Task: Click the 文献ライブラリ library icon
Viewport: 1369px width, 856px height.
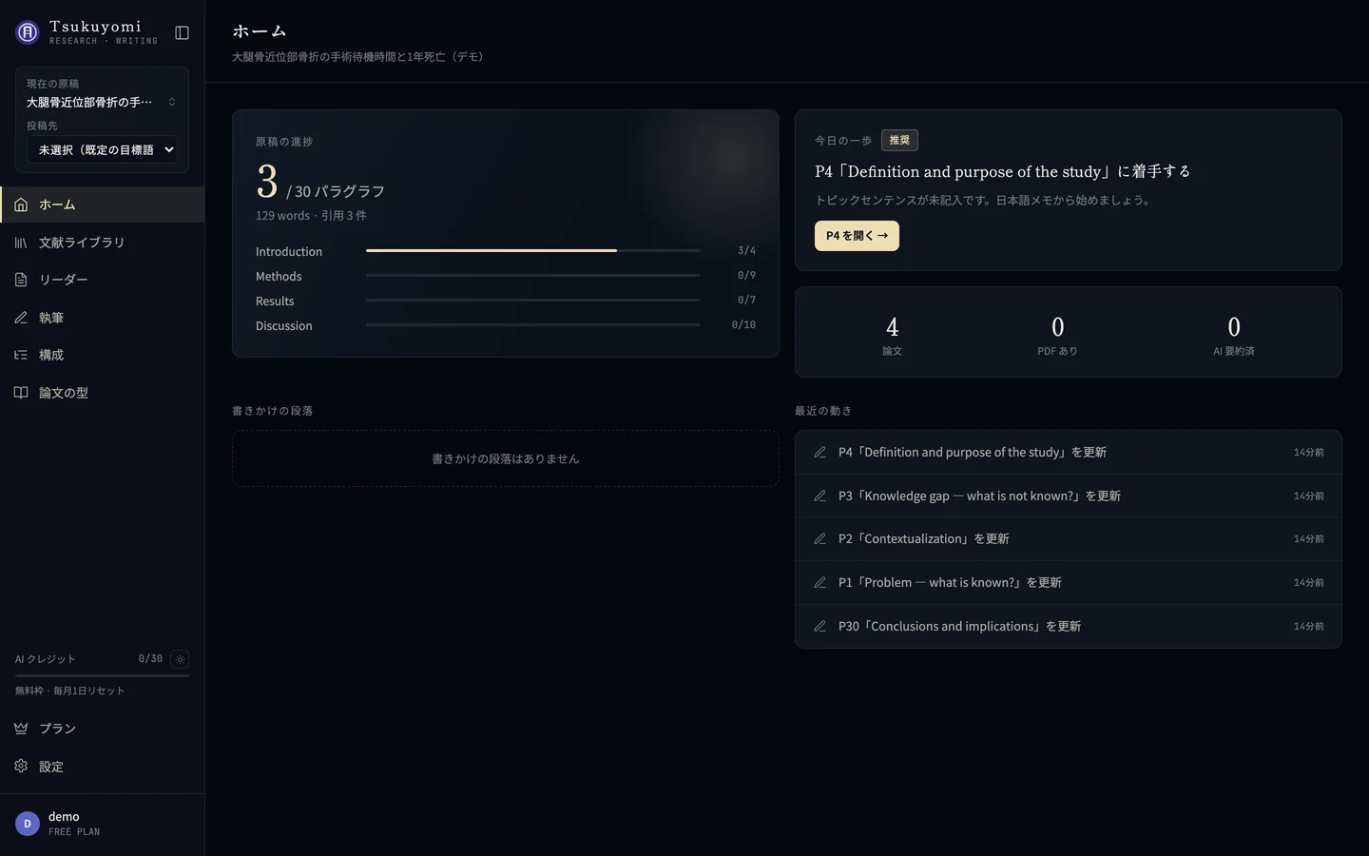Action: [21, 243]
